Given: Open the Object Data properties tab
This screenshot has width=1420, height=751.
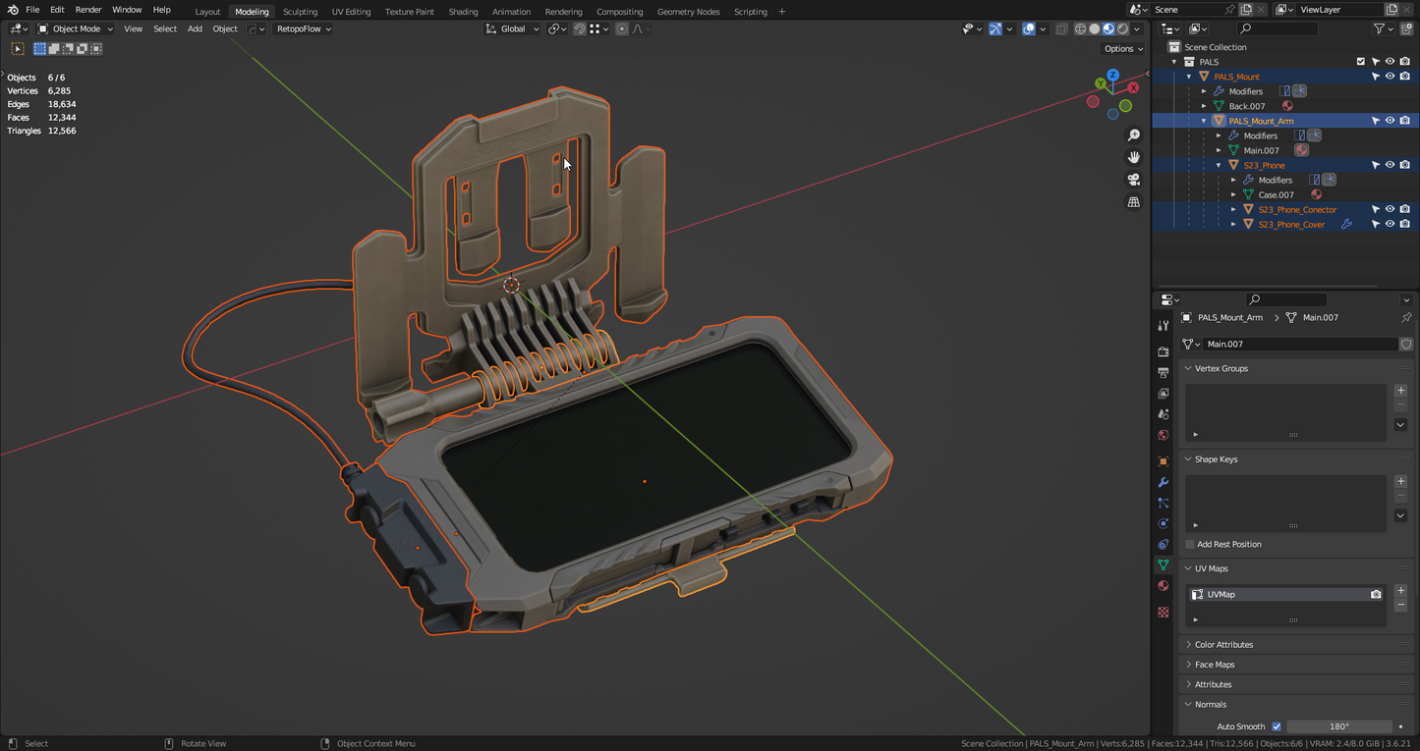Looking at the screenshot, I should click(x=1164, y=565).
